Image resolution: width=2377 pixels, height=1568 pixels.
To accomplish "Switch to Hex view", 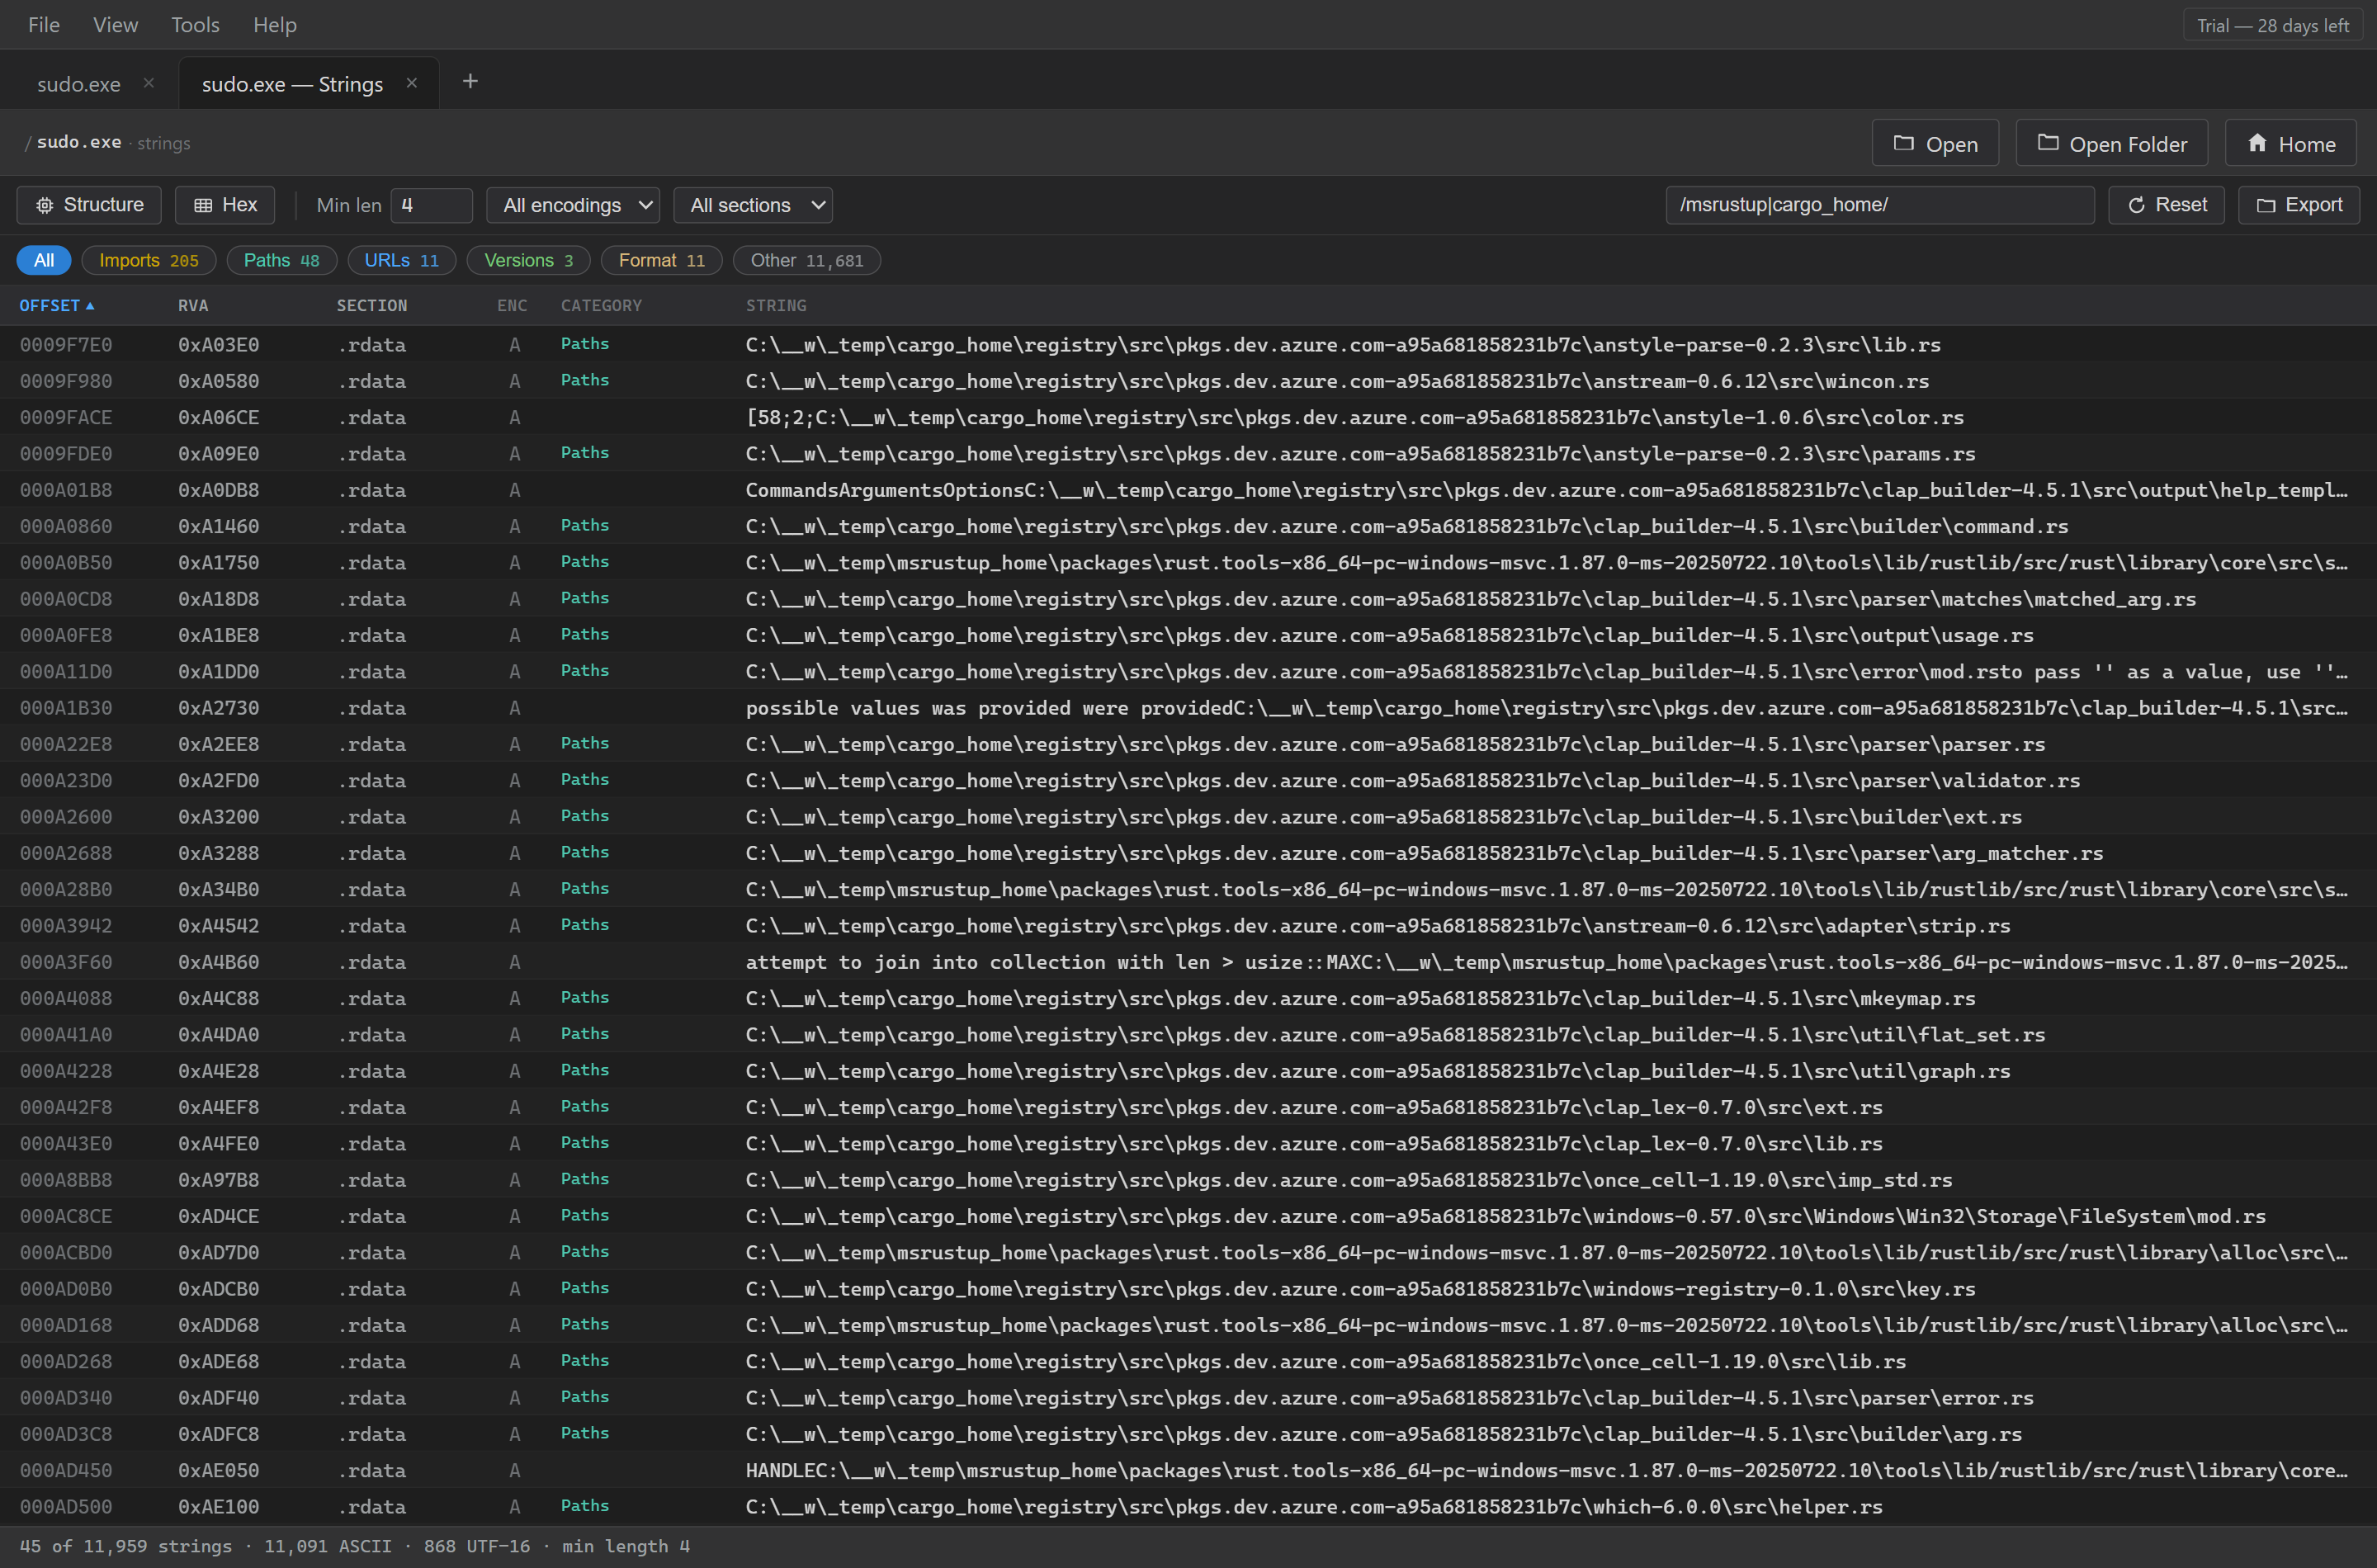I will coord(225,205).
